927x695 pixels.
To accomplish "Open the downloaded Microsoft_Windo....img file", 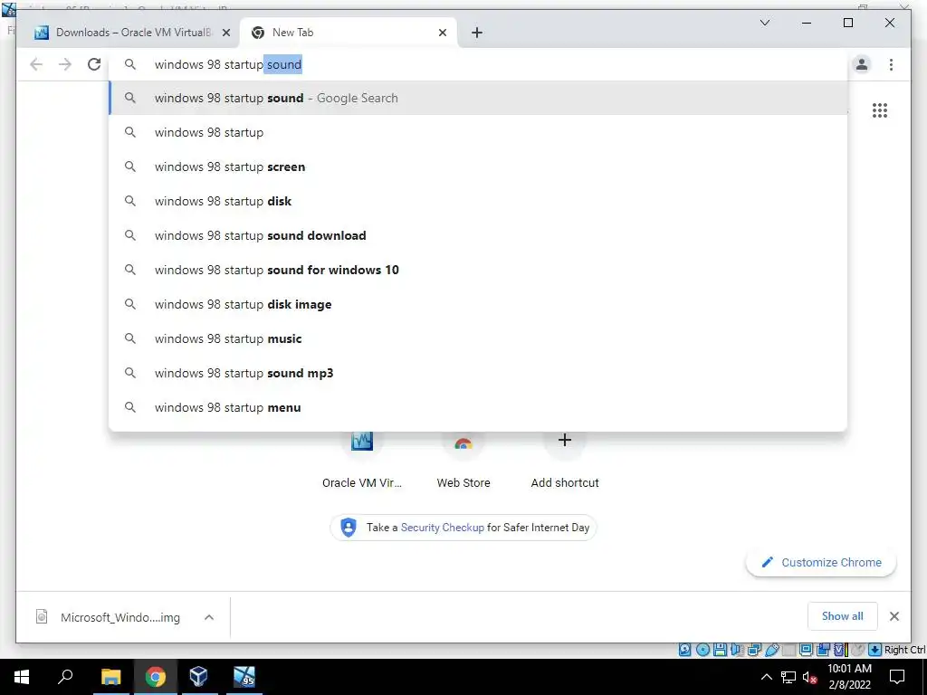I will pos(120,617).
